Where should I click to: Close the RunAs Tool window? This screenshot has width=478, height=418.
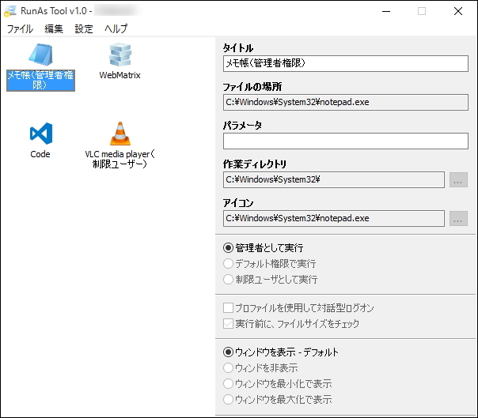click(x=458, y=11)
